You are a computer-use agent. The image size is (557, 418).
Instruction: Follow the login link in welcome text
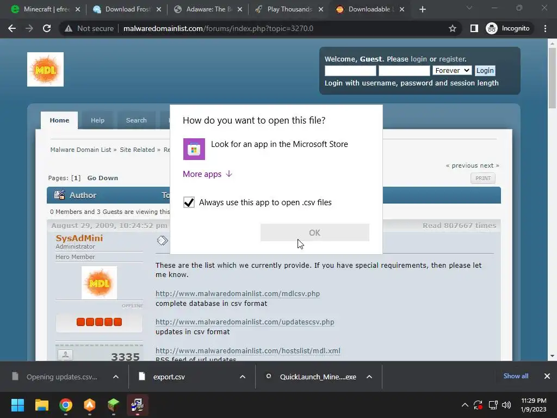point(419,59)
